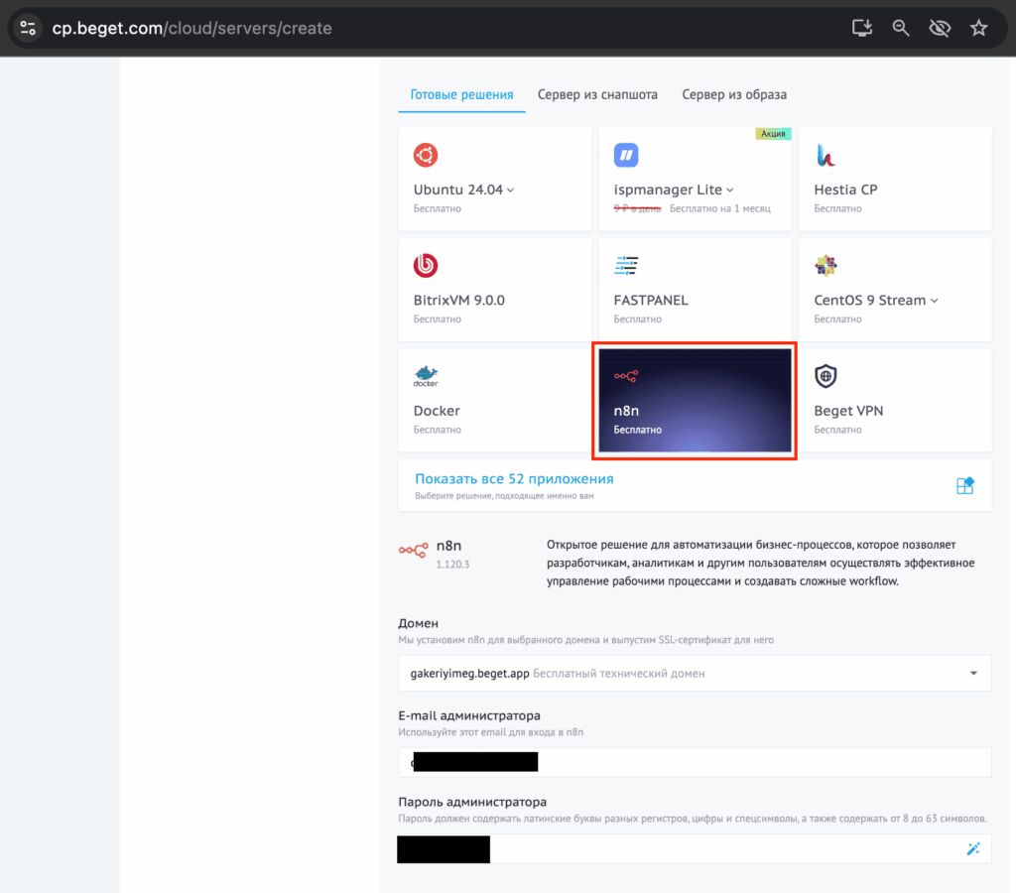Open the CentOS 9 Stream version dropdown

pyautogui.click(x=935, y=300)
